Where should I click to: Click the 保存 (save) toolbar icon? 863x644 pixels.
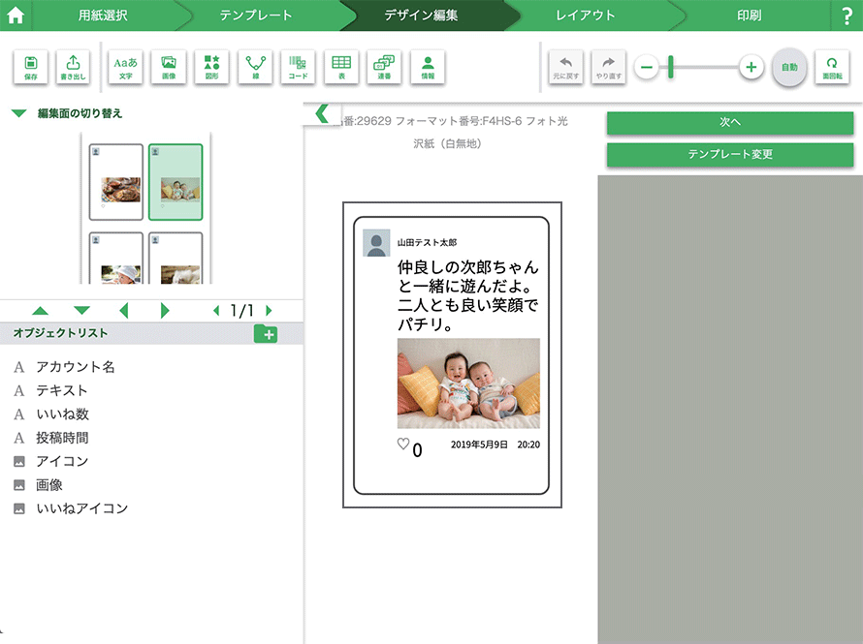(30, 67)
